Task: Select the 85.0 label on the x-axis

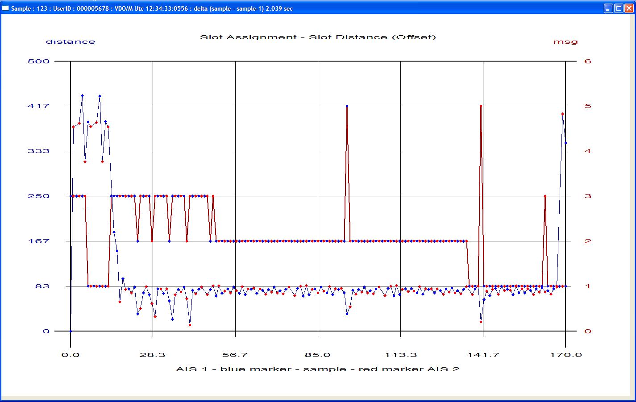Action: coord(318,355)
